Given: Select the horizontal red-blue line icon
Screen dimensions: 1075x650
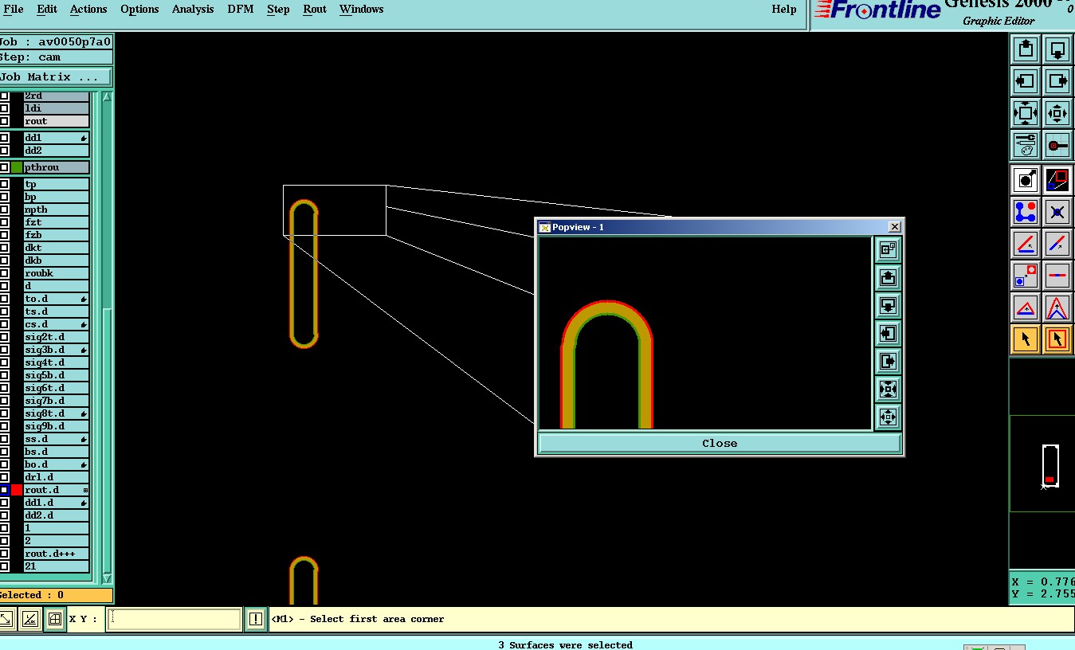Looking at the screenshot, I should 1057,276.
